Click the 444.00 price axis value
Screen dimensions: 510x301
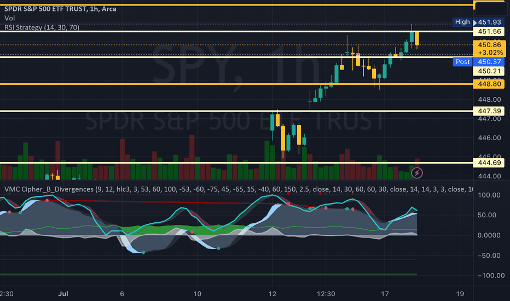click(x=489, y=176)
